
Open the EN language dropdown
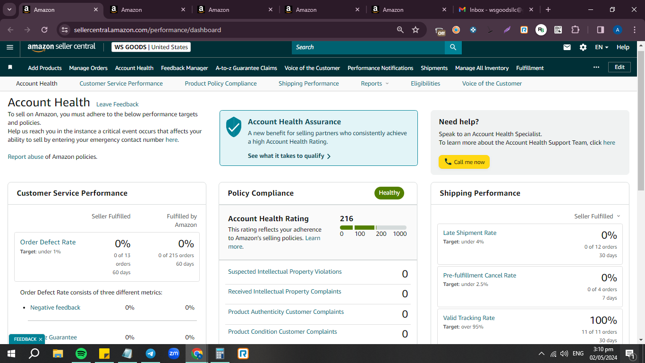602,47
